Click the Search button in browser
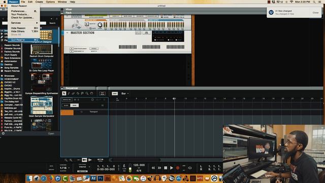 52,23
